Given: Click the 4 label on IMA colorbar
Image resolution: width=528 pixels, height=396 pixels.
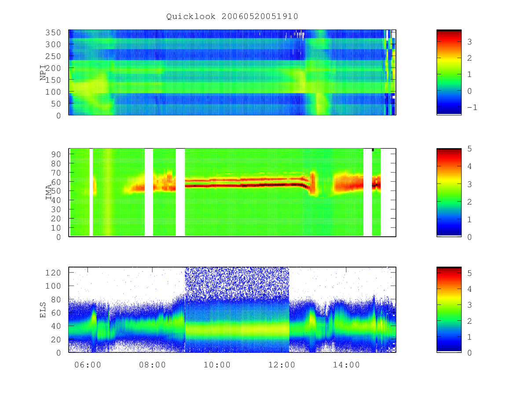Looking at the screenshot, I should pos(469,166).
